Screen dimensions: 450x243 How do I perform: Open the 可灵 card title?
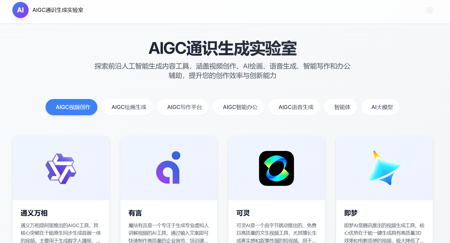pos(243,213)
